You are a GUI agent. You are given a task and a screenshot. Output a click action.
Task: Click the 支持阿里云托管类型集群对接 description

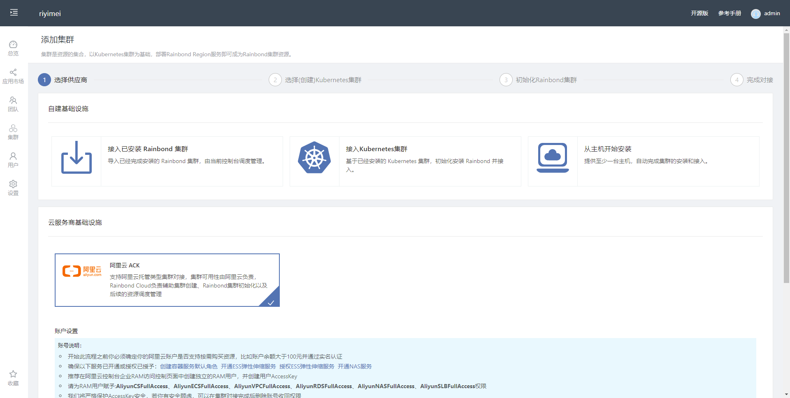tap(189, 285)
